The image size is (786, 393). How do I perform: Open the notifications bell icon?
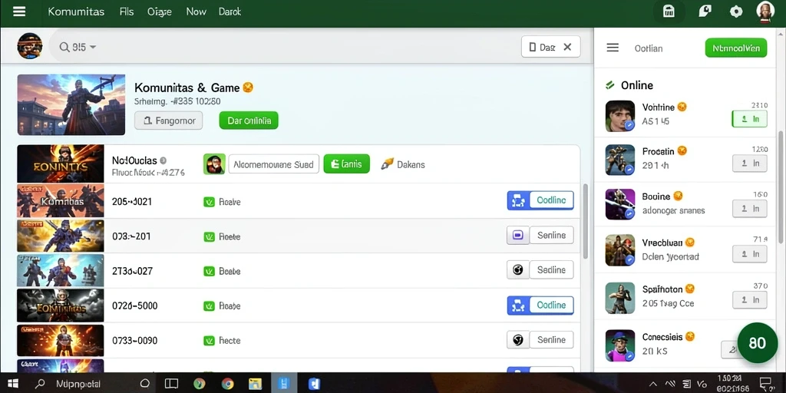tap(705, 11)
